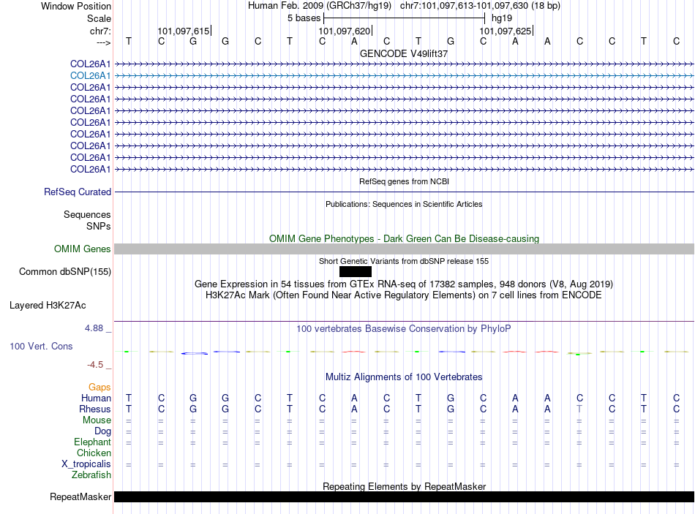
Task: Open Multiz Alignments of 100 Vertebrates title
Action: pyautogui.click(x=404, y=377)
